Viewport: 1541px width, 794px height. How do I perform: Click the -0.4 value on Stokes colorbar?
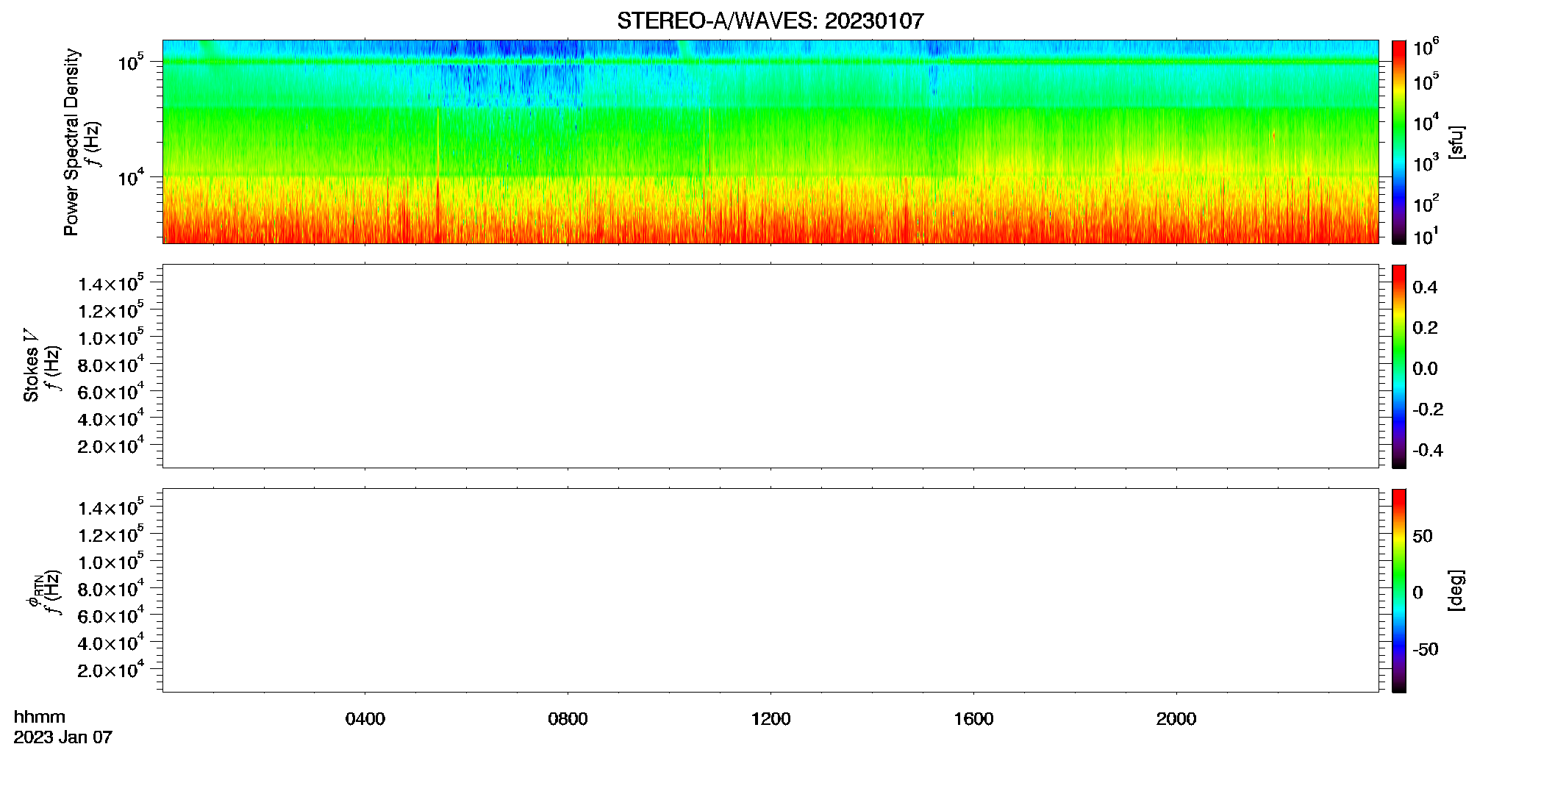(1428, 451)
